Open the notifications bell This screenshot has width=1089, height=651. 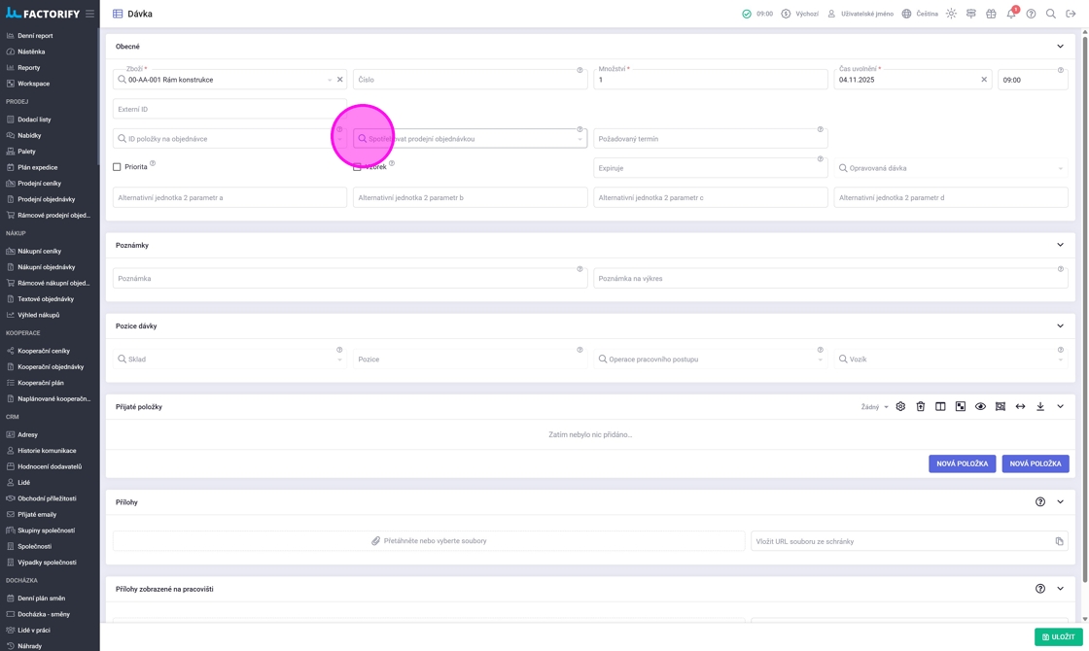pyautogui.click(x=1010, y=14)
